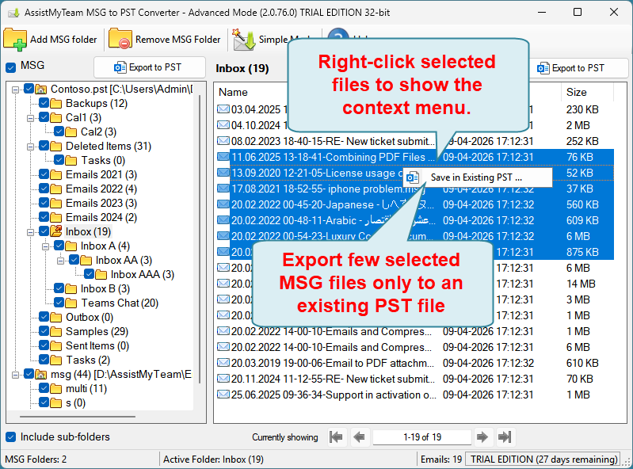The image size is (633, 469).
Task: Go to last page of results
Action: pyautogui.click(x=505, y=437)
